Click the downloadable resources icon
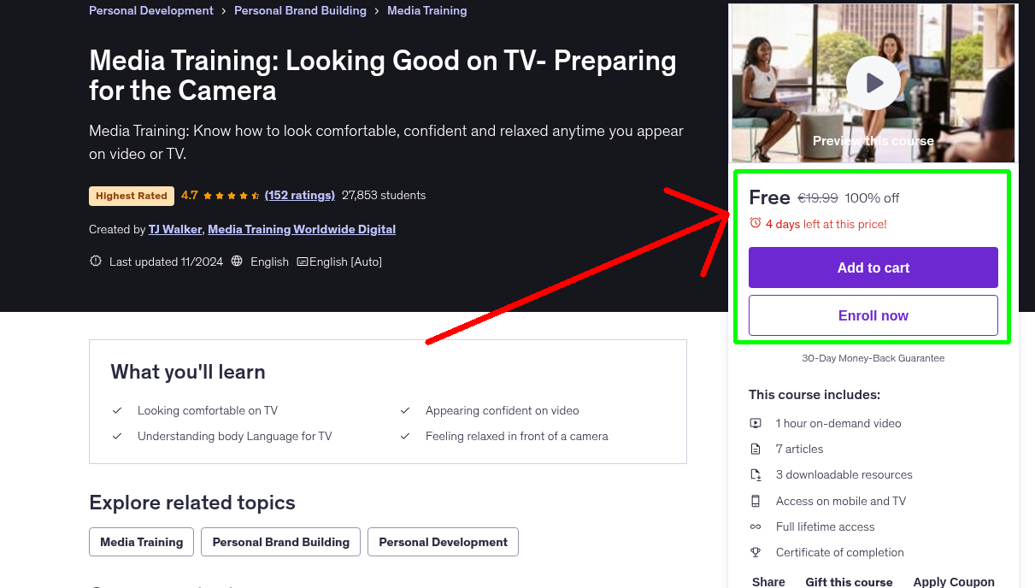 coord(756,474)
